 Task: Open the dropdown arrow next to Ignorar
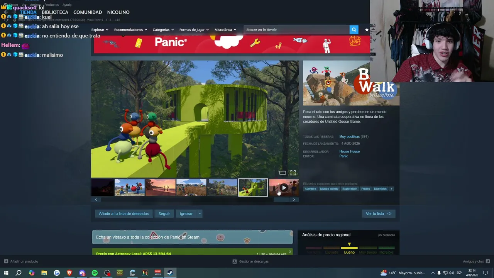[200, 214]
